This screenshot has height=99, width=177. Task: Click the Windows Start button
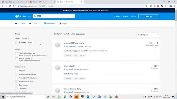tap(3, 97)
